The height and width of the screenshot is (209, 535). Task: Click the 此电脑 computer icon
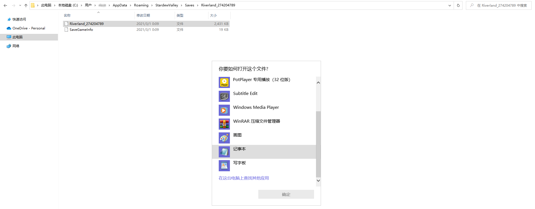tap(9, 37)
